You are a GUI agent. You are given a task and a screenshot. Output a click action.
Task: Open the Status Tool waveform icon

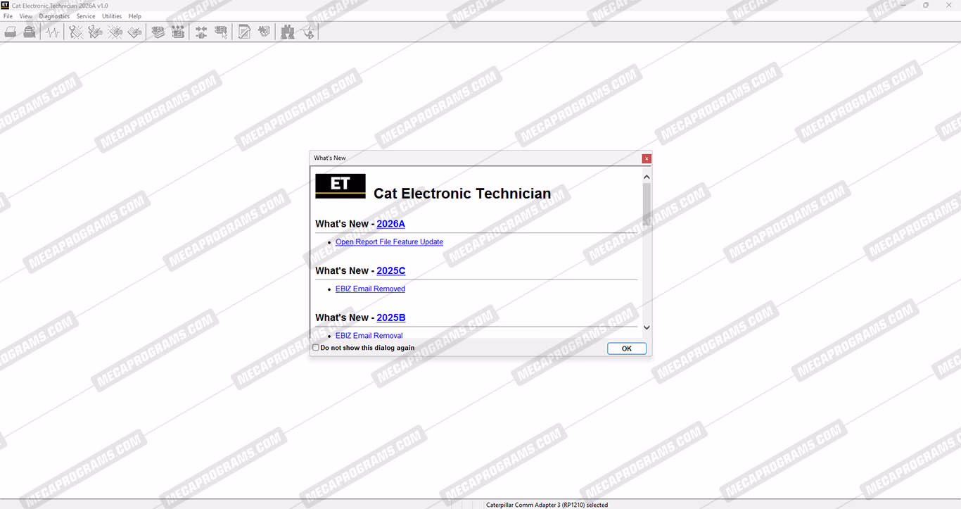(53, 32)
